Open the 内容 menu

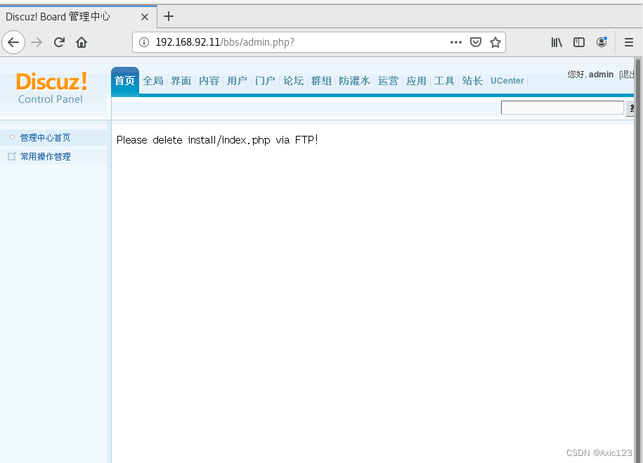(x=209, y=81)
